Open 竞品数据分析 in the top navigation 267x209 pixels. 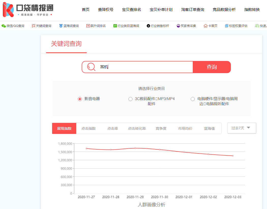tap(224, 10)
